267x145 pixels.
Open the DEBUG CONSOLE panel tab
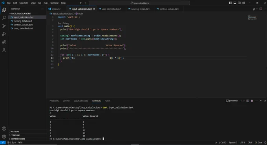tap(81, 101)
